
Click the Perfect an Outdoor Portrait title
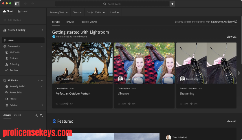click(x=73, y=94)
